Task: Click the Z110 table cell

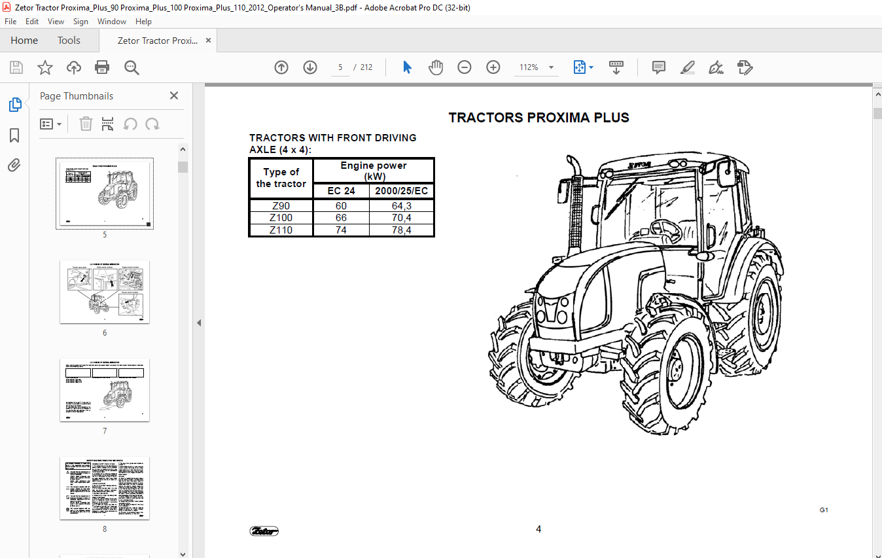Action: [x=281, y=230]
